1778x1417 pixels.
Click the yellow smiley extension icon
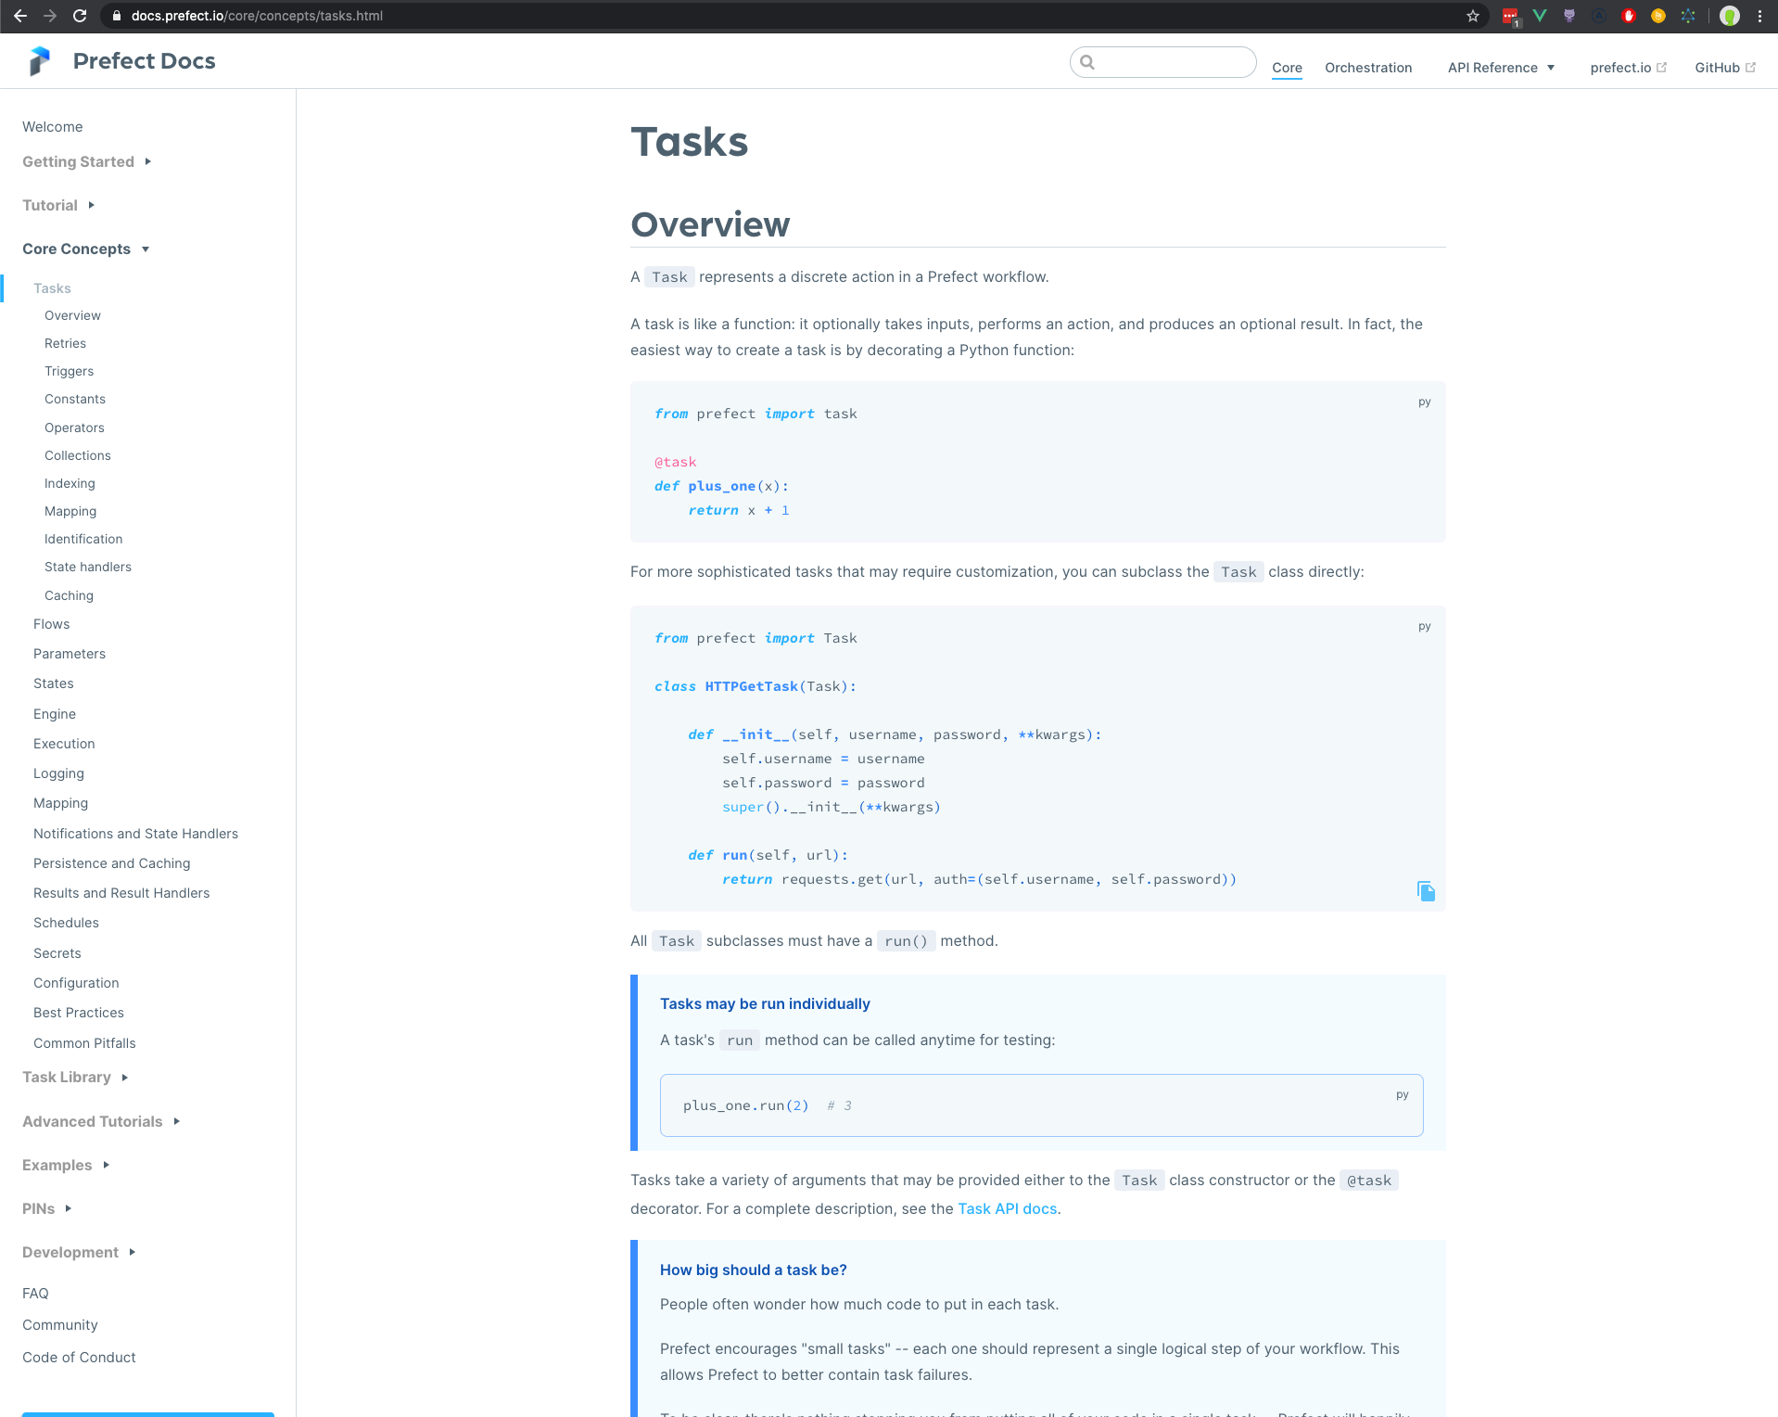point(1658,16)
